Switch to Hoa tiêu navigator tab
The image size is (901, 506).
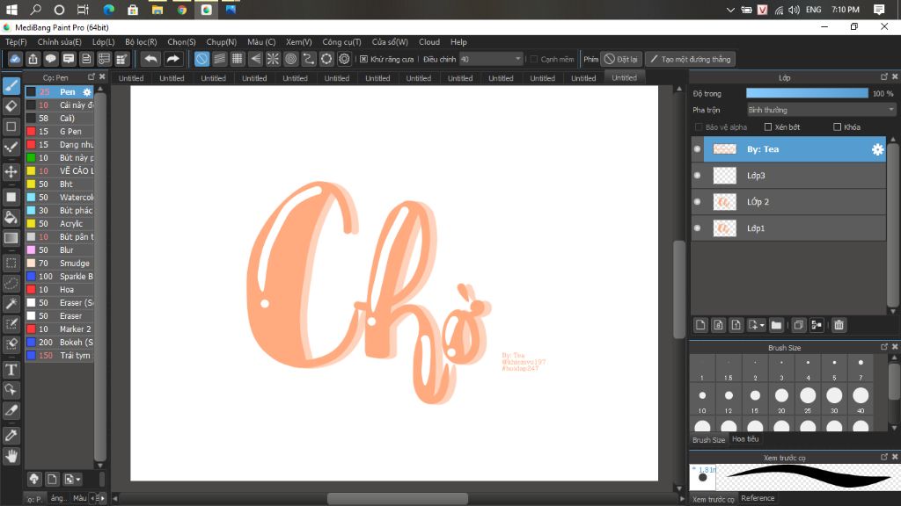click(745, 439)
